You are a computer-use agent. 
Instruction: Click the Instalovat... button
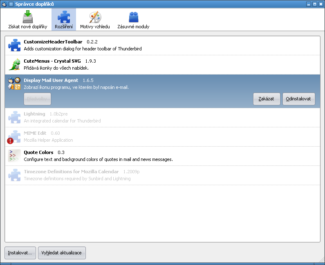(x=20, y=253)
